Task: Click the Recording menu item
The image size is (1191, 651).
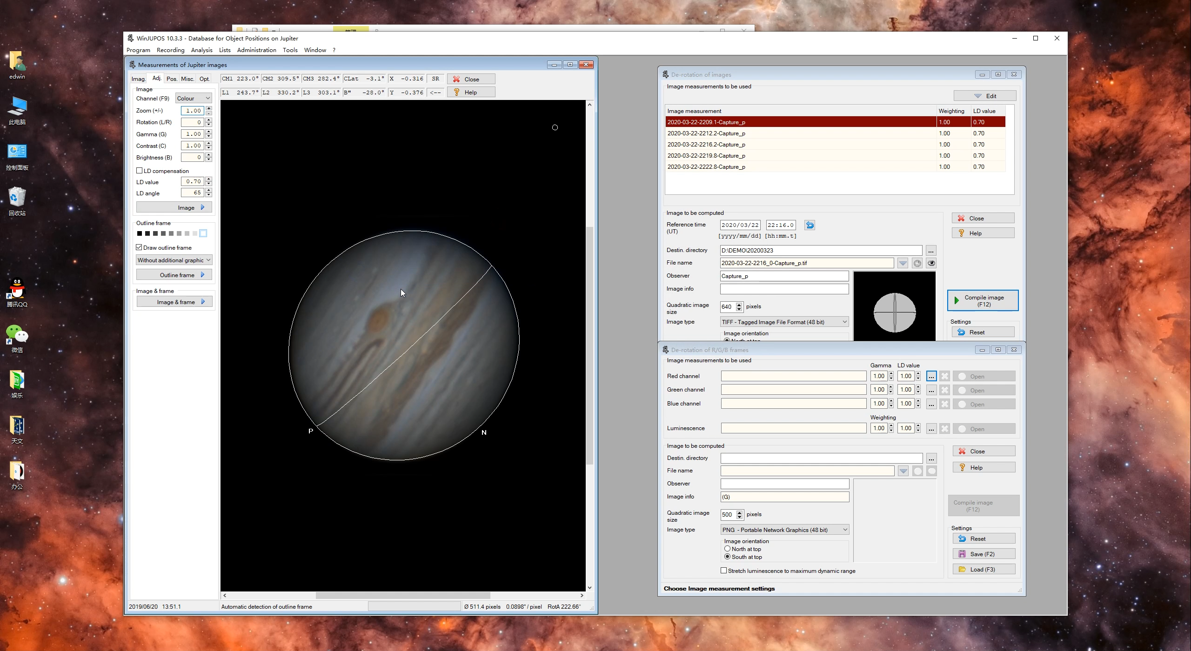Action: pos(171,50)
